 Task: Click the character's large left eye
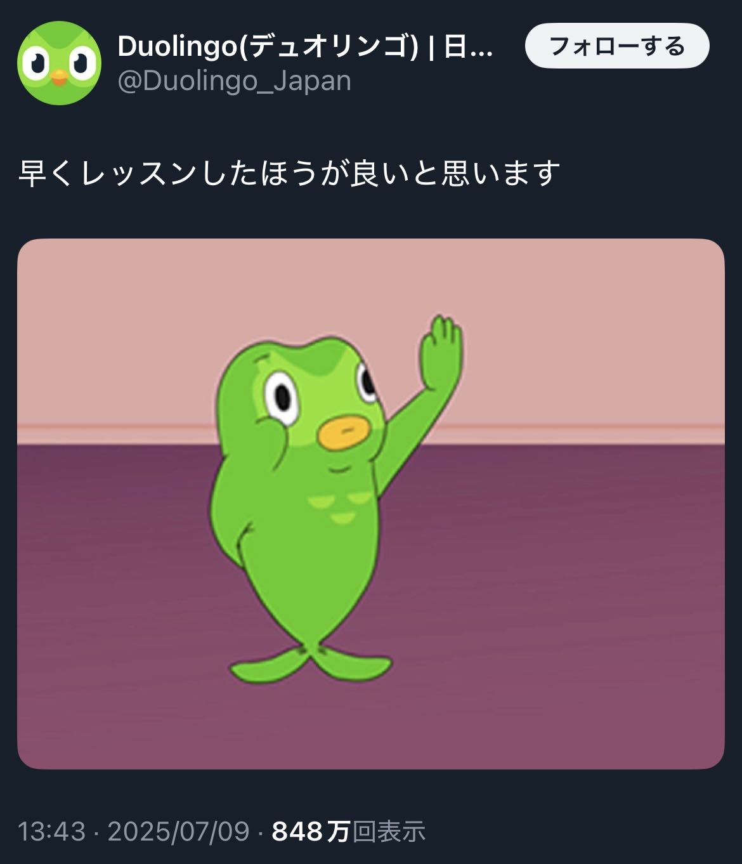click(279, 393)
